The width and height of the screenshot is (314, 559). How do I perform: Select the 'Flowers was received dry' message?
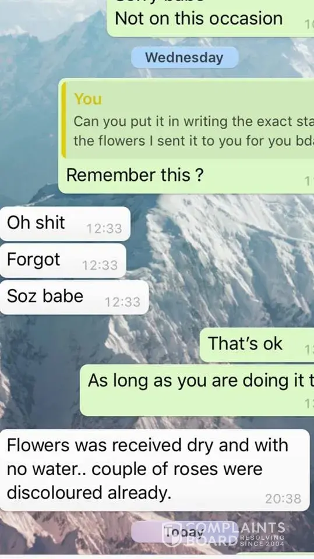tap(154, 470)
